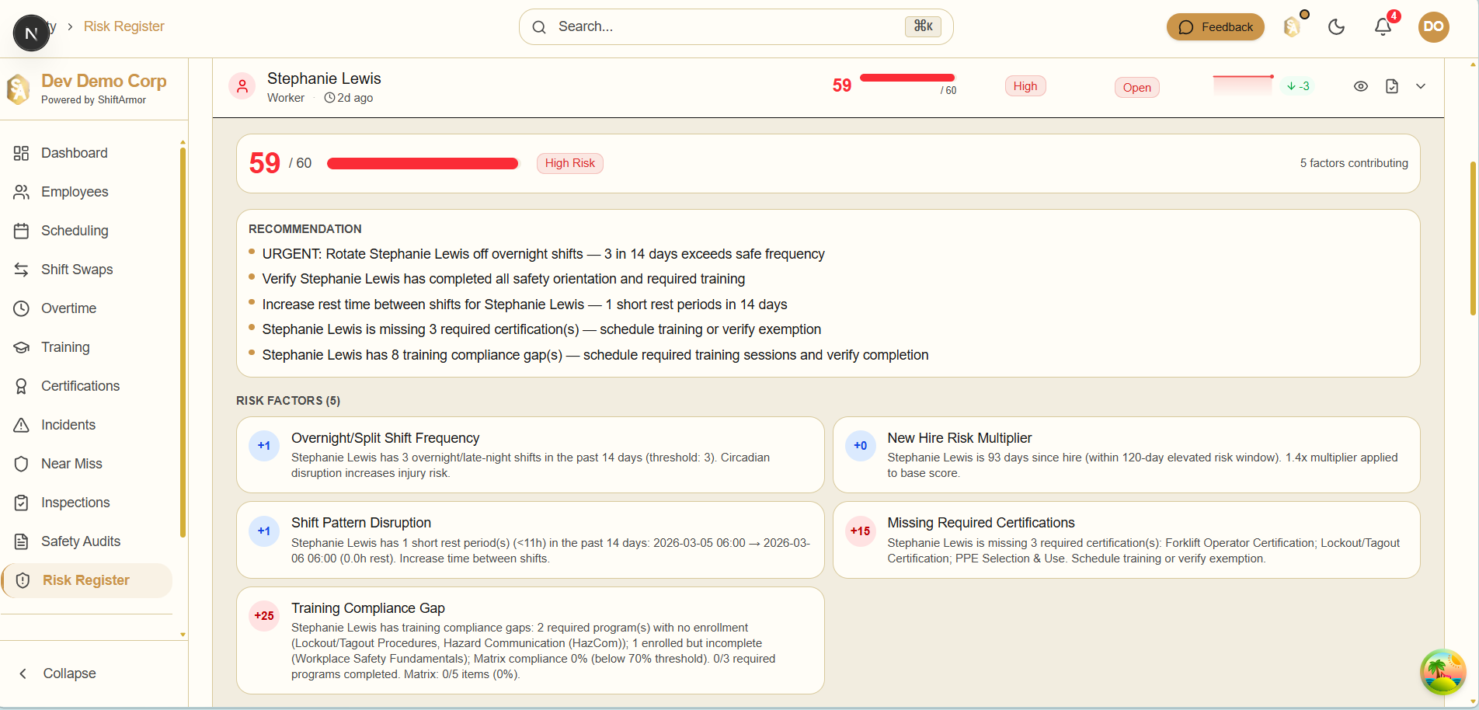Click '5 factors contributing' text
Screen dimensions: 1479x710
tap(1354, 163)
